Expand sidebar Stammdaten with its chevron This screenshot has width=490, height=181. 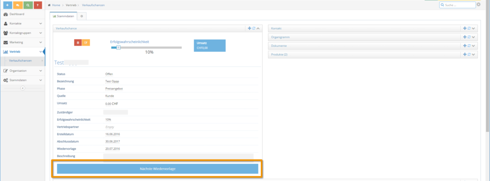[41, 80]
